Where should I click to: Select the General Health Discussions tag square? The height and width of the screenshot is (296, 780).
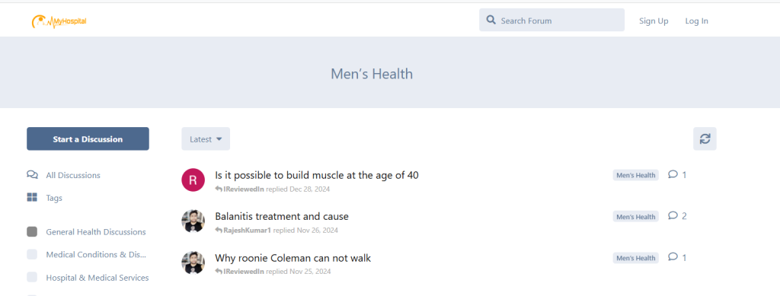32,232
